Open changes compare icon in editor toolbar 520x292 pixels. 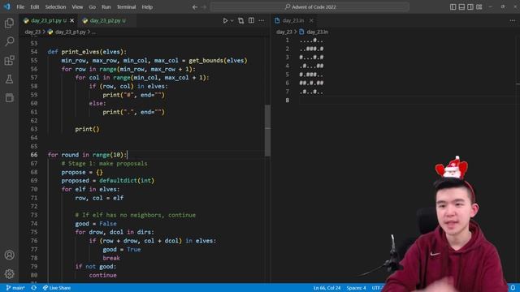(241, 20)
